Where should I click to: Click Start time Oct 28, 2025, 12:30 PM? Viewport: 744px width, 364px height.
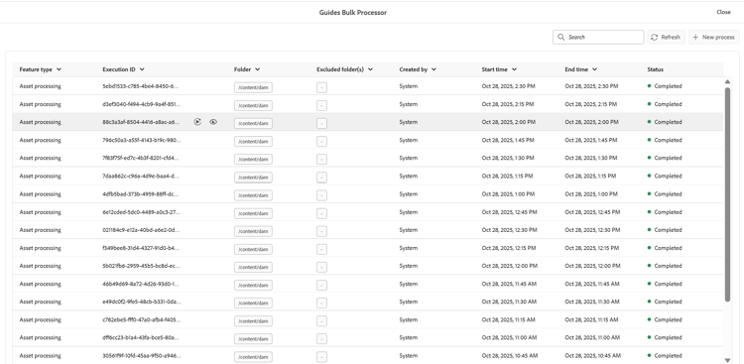[509, 230]
